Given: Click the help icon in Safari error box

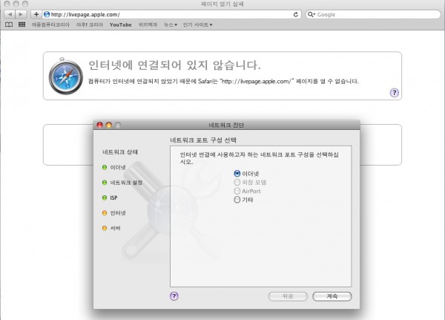Looking at the screenshot, I should pyautogui.click(x=395, y=93).
